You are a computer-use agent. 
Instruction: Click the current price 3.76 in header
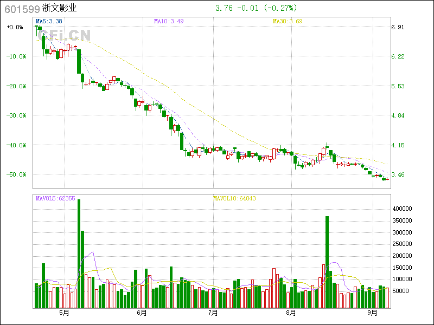(x=224, y=8)
